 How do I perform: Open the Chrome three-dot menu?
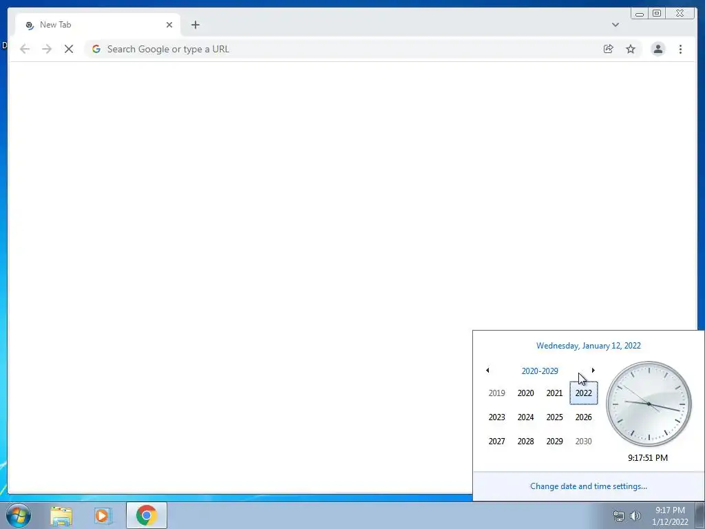click(x=680, y=49)
